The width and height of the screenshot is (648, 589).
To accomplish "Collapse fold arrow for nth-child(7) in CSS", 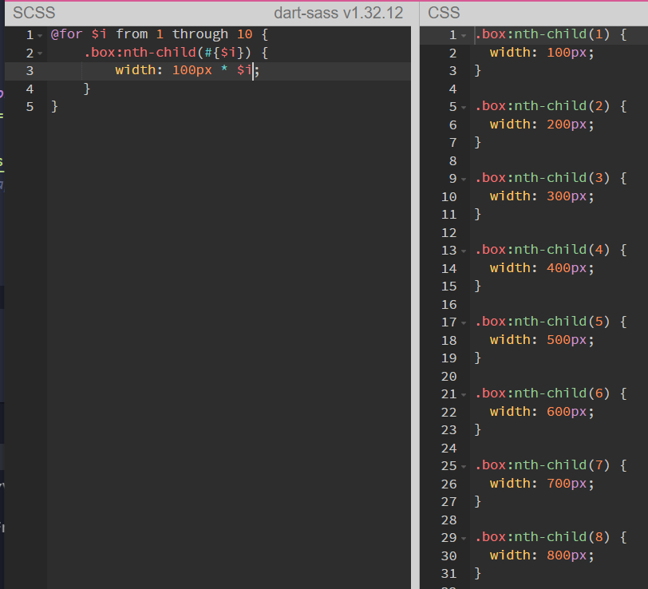I will click(464, 467).
